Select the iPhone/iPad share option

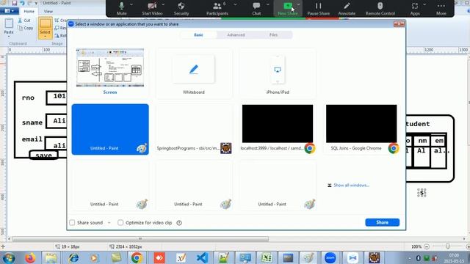click(278, 73)
